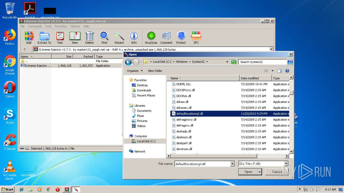Click the up-one-level arrow in WinRAR
344x193 pixels.
[25, 49]
